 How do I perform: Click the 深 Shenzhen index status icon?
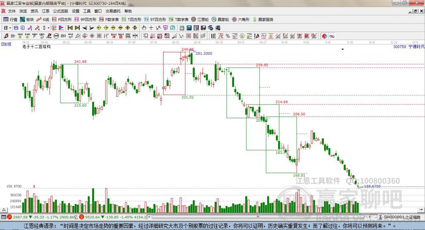pos(82,217)
